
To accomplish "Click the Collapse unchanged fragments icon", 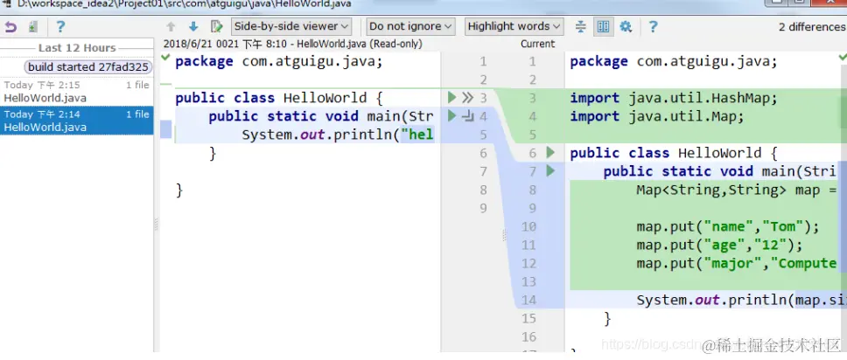I will (x=581, y=26).
